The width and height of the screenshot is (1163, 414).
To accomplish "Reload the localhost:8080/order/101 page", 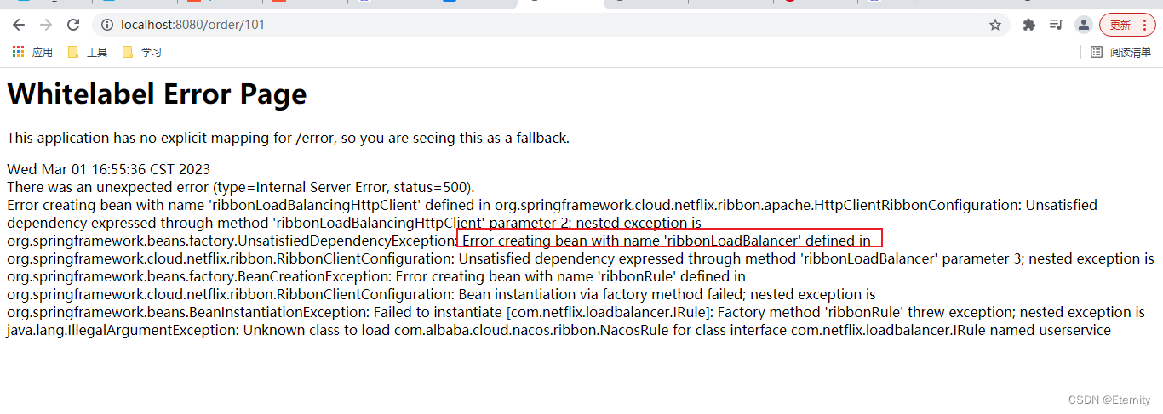I will [x=73, y=25].
